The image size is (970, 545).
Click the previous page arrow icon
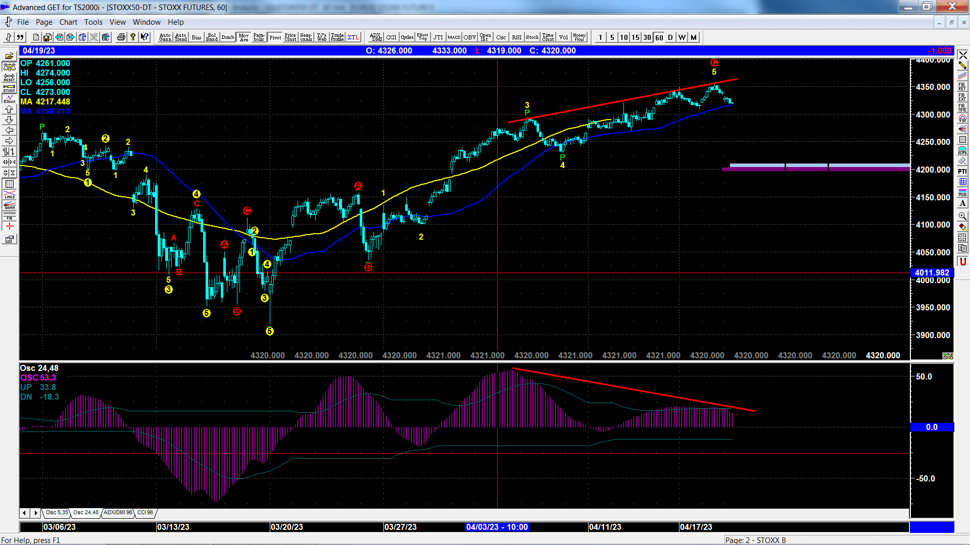click(x=59, y=37)
